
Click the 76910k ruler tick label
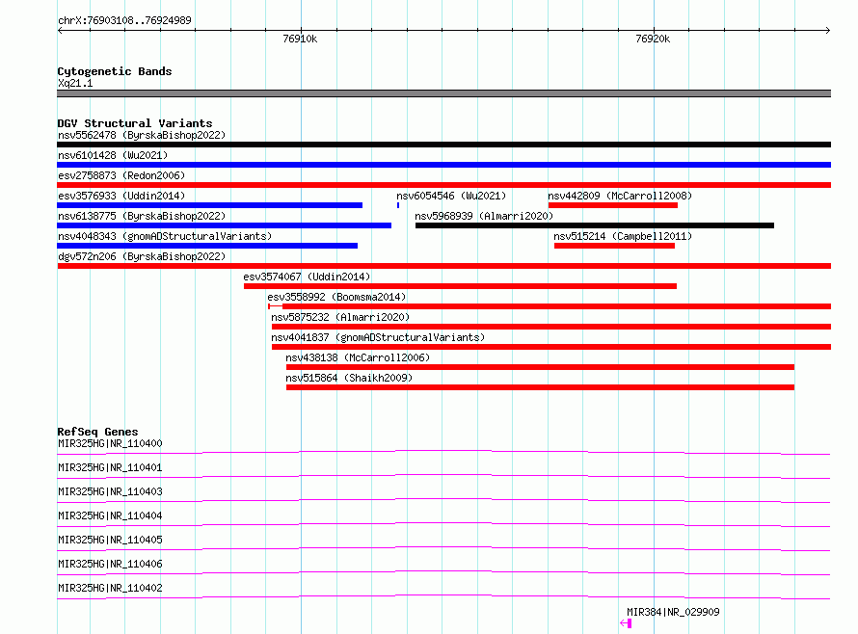300,39
